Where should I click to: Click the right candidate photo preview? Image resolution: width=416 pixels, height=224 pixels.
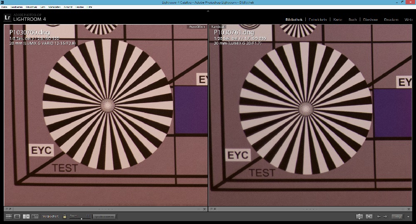pyautogui.click(x=310, y=115)
